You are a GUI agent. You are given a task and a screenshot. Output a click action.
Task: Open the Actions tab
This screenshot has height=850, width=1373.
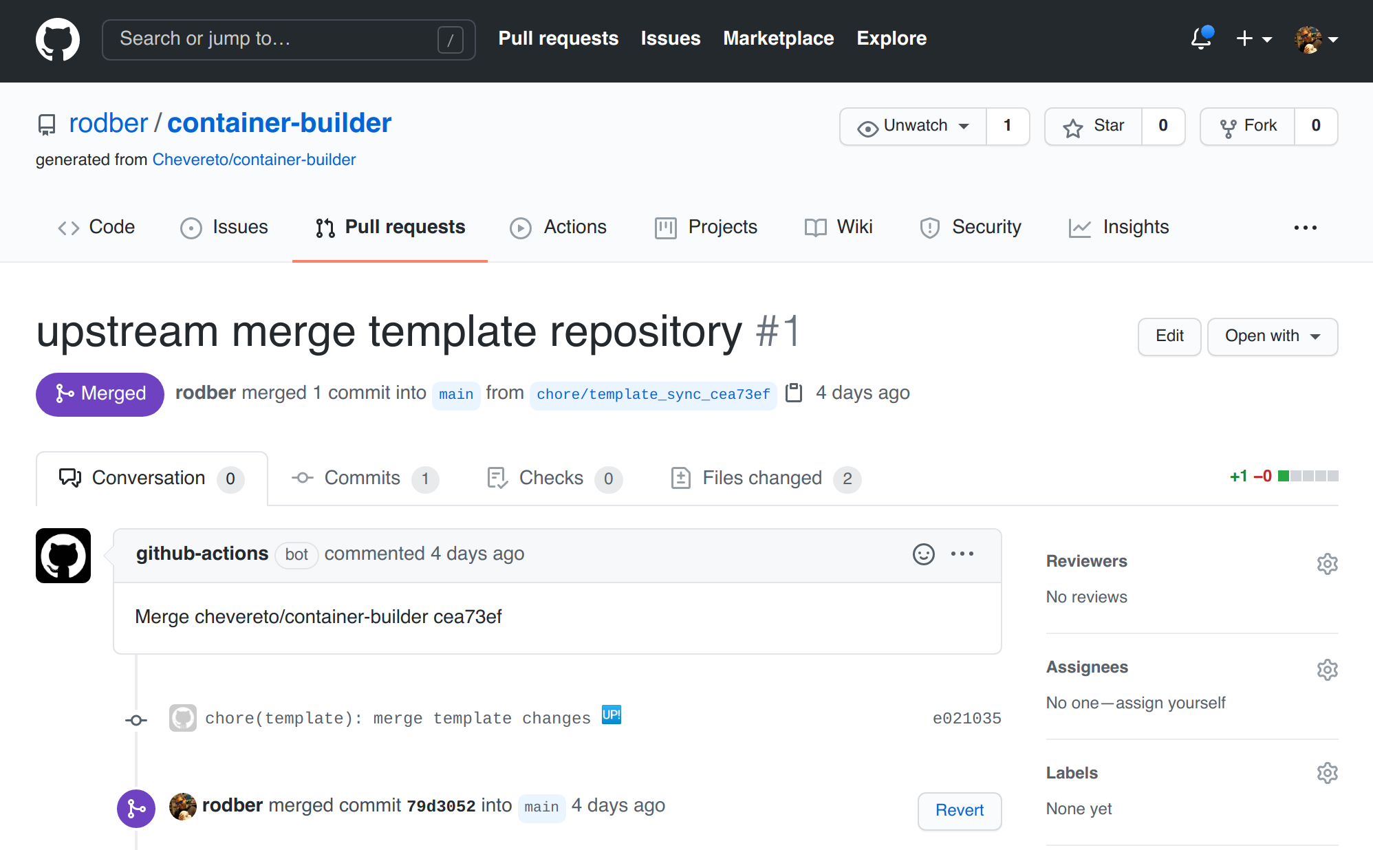pos(558,227)
